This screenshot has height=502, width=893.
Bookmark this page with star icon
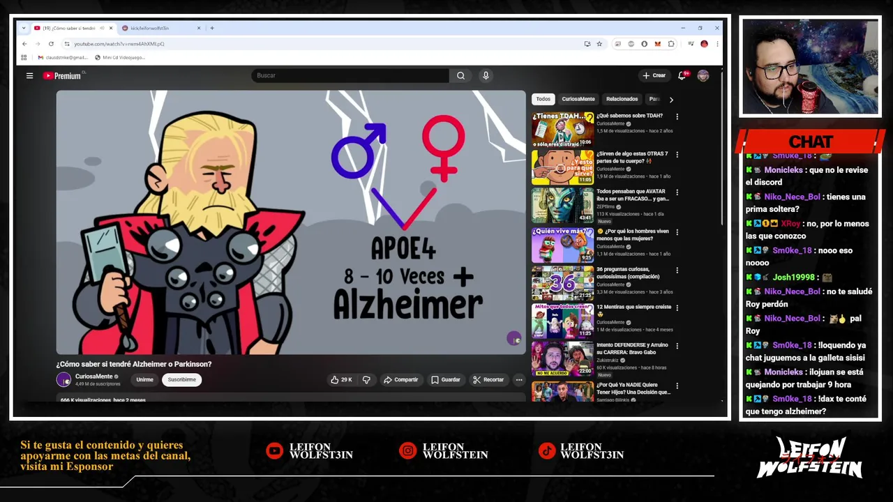(x=599, y=44)
